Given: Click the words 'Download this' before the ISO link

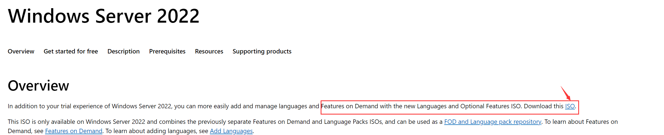Looking at the screenshot, I should [544, 106].
